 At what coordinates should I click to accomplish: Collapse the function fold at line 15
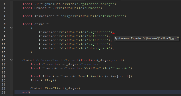point(11,60)
